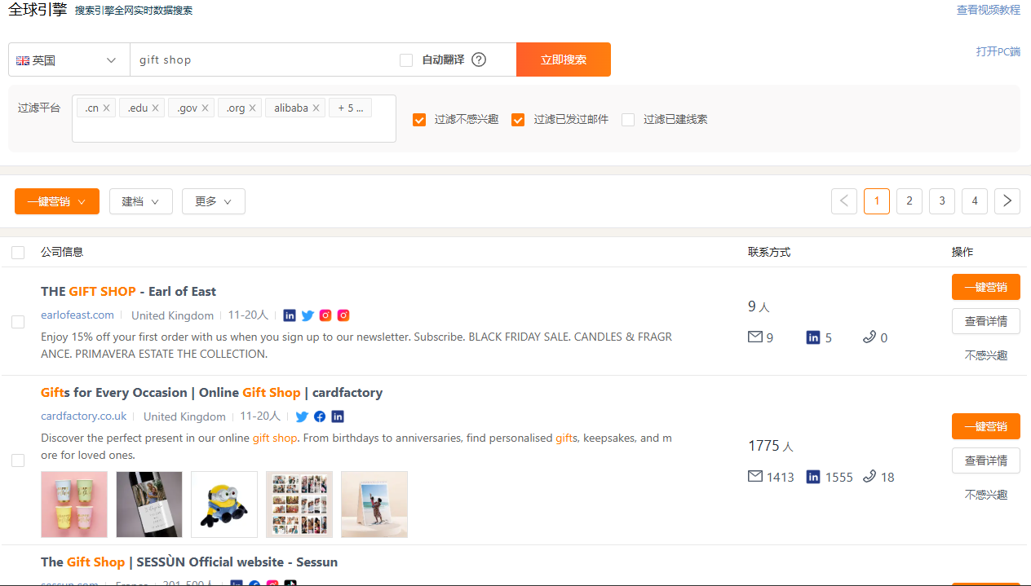Go to previous page arrow
1031x586 pixels.
[x=844, y=201]
